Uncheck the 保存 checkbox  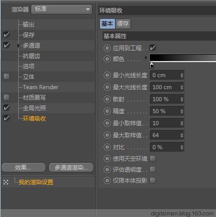pos(6,35)
